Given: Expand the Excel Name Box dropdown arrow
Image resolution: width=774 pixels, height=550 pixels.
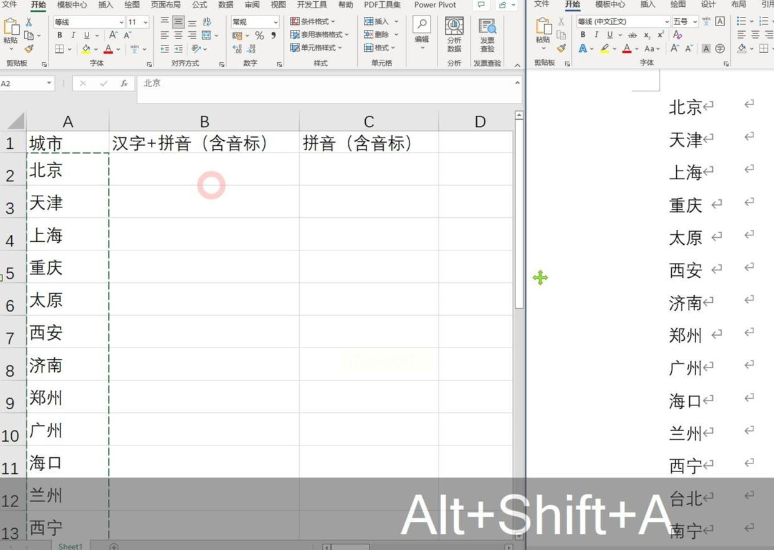Looking at the screenshot, I should 49,83.
